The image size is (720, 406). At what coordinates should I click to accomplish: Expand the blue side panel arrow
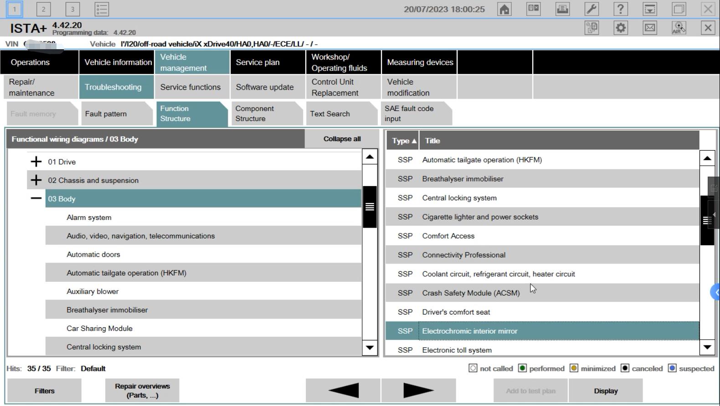point(715,292)
